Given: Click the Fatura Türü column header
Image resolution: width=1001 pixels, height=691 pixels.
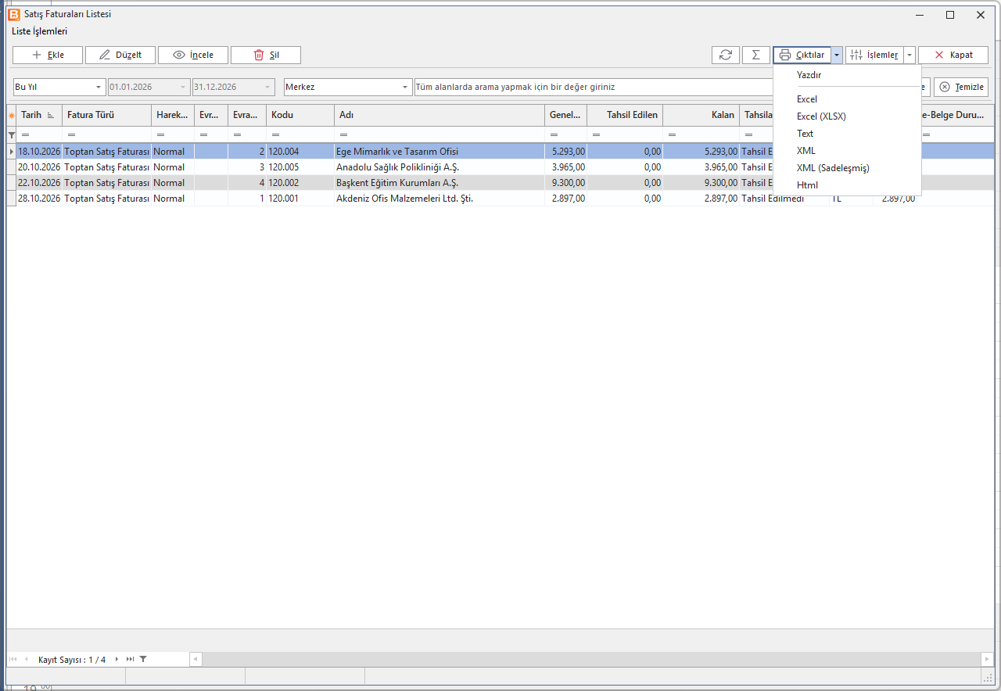Looking at the screenshot, I should pos(106,116).
